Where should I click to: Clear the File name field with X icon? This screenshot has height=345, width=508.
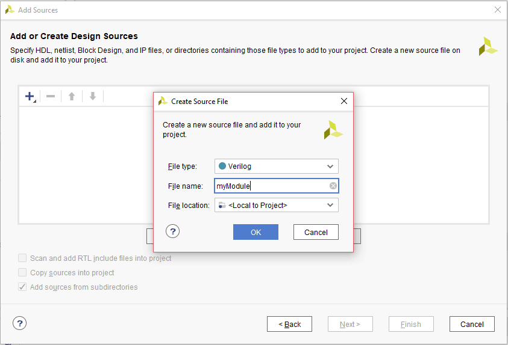click(x=333, y=186)
